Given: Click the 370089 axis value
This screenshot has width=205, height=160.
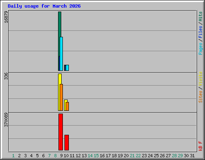Looking at the screenshot, I should [6, 120].
